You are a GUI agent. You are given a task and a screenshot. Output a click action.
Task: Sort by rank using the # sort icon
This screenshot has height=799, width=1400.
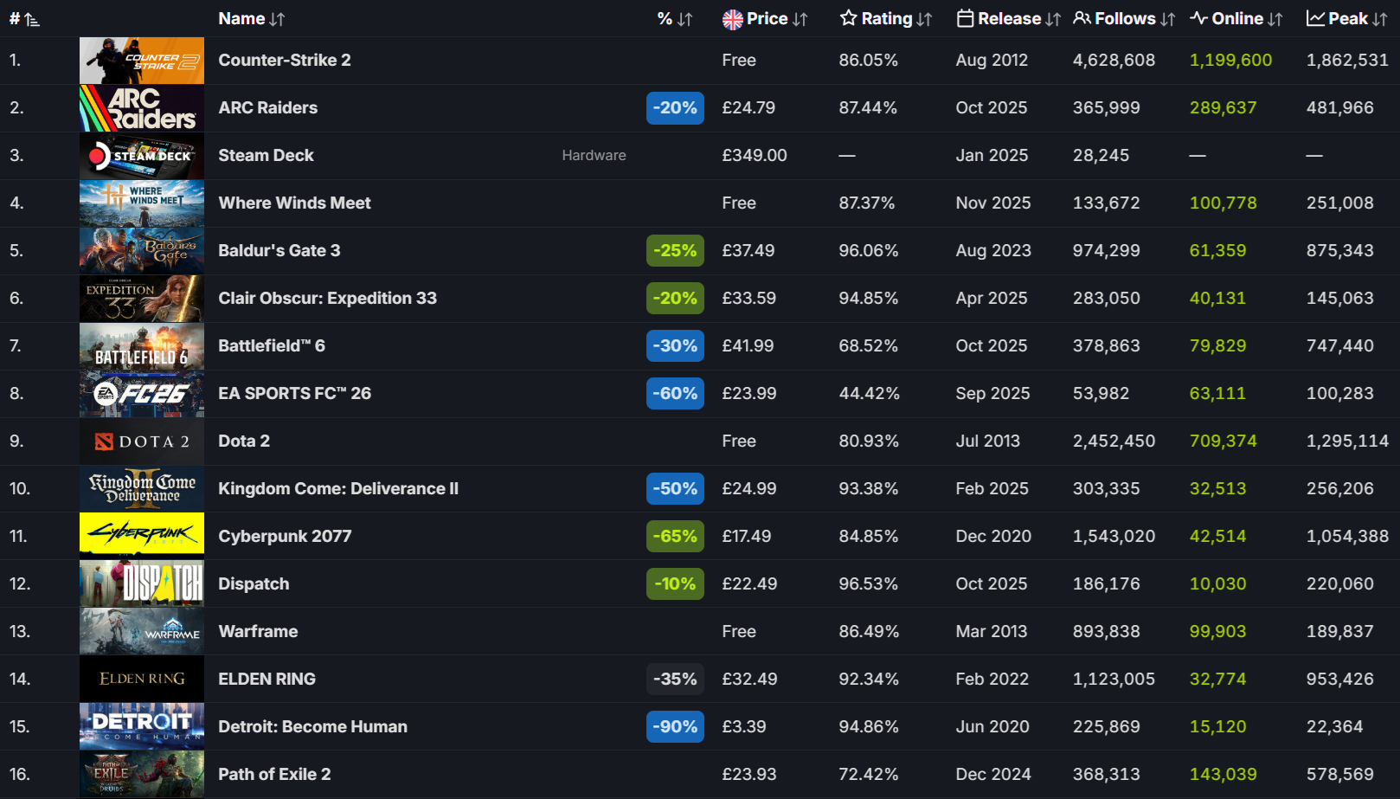click(x=32, y=19)
